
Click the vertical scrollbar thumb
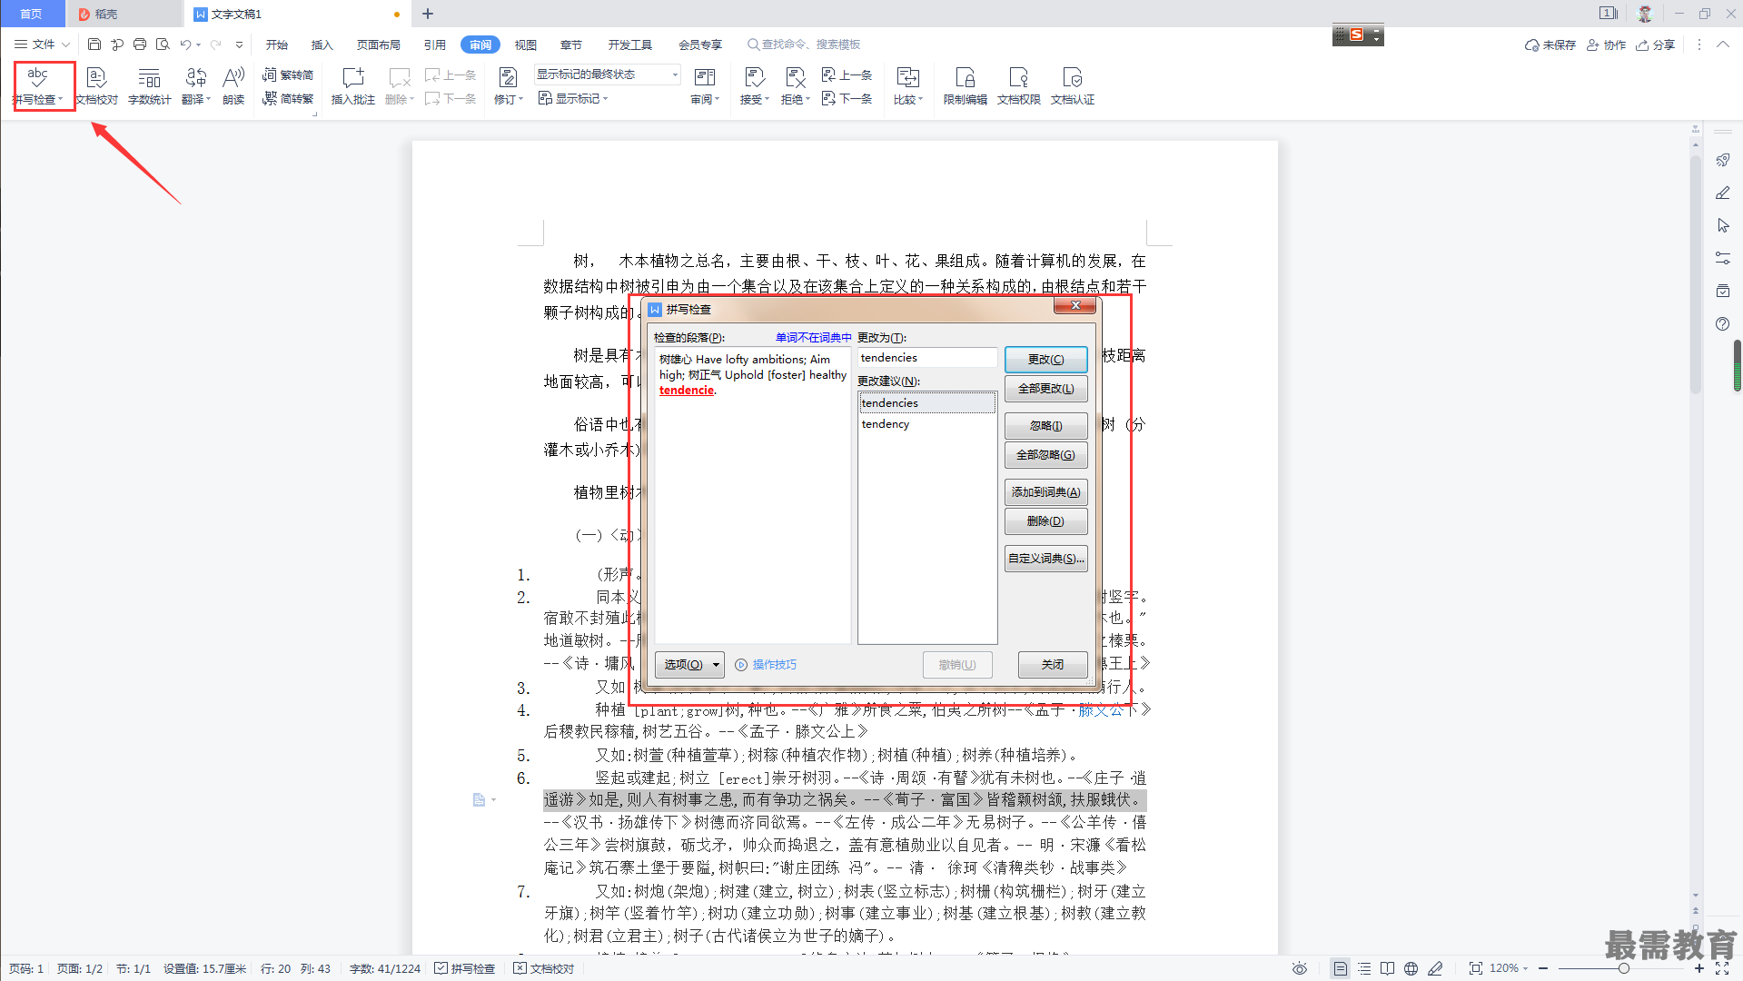(x=1695, y=272)
